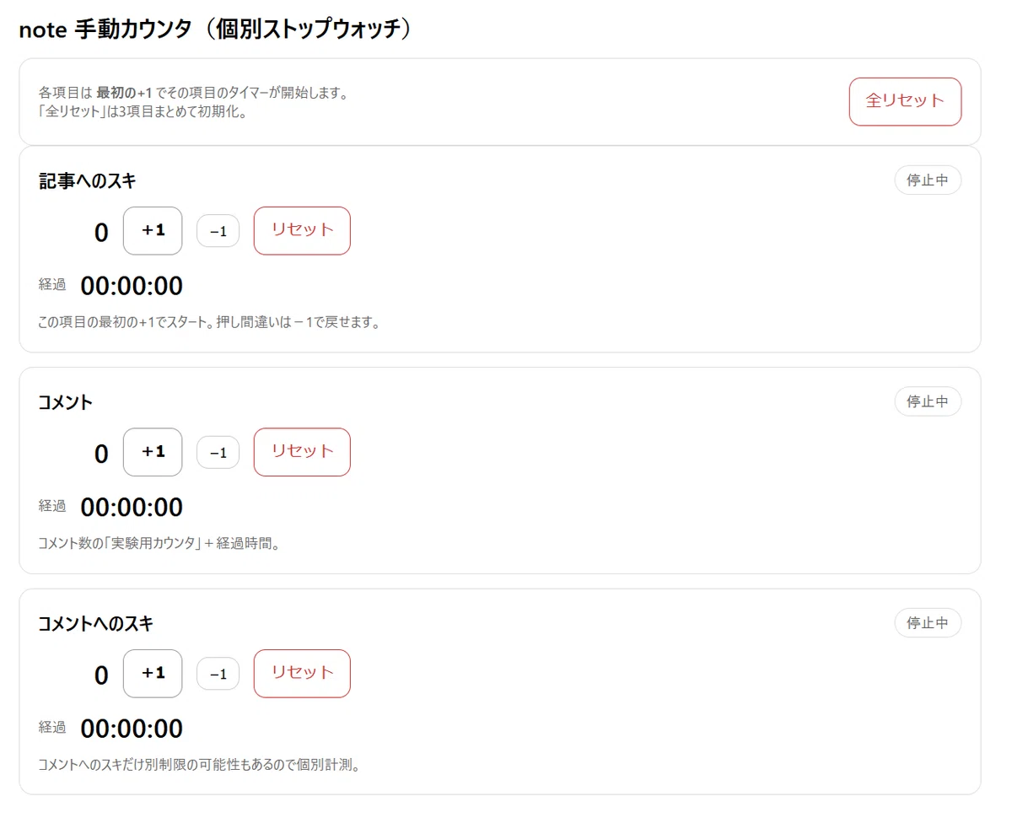The height and width of the screenshot is (823, 1012).
Task: Increment the 記事へのスキ counter with +1
Action: click(153, 230)
